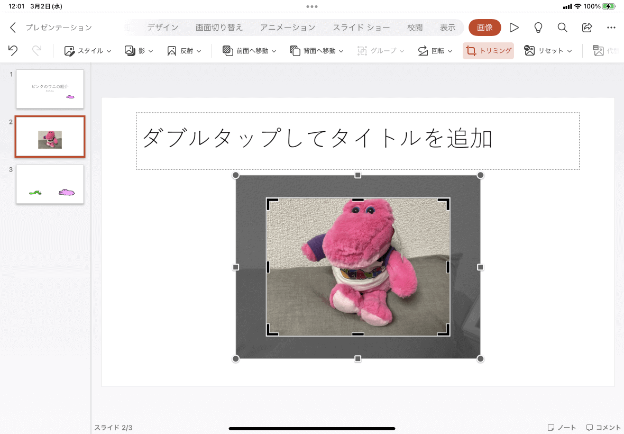
Task: Click the Bring Forward (前面へ移動) icon
Action: [x=227, y=51]
